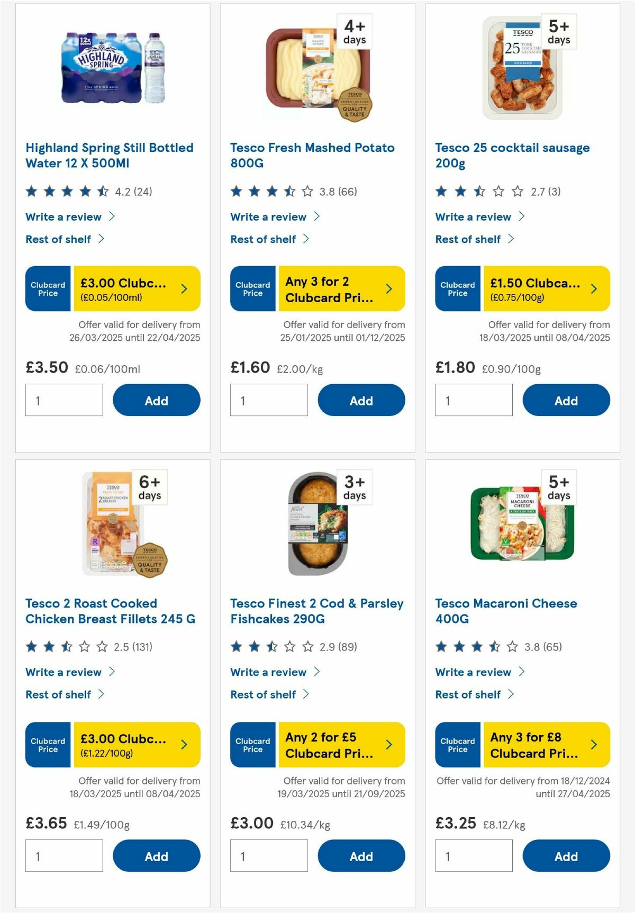635x913 pixels.
Task: Add Tesco Fresh Mashed Potato to basket
Action: point(361,400)
